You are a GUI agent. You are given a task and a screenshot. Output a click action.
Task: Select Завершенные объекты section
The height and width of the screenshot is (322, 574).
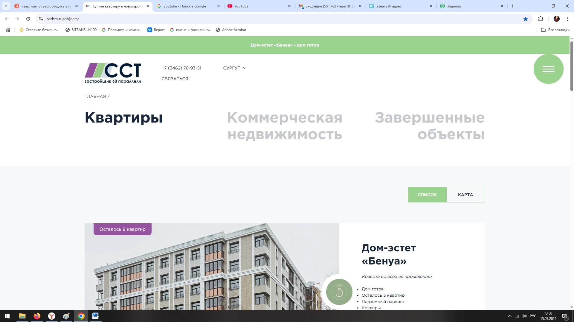pos(430,126)
